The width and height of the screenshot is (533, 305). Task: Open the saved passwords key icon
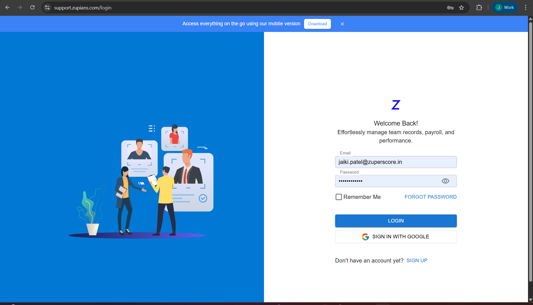450,7
